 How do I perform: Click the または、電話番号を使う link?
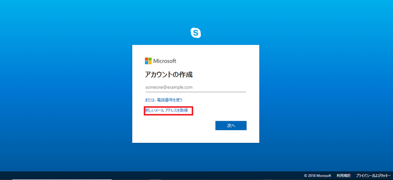tap(164, 100)
